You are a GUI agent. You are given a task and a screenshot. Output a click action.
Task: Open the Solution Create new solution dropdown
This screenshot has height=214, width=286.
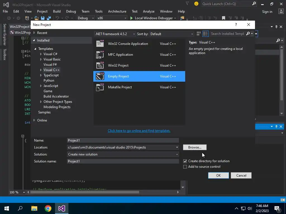point(123,154)
